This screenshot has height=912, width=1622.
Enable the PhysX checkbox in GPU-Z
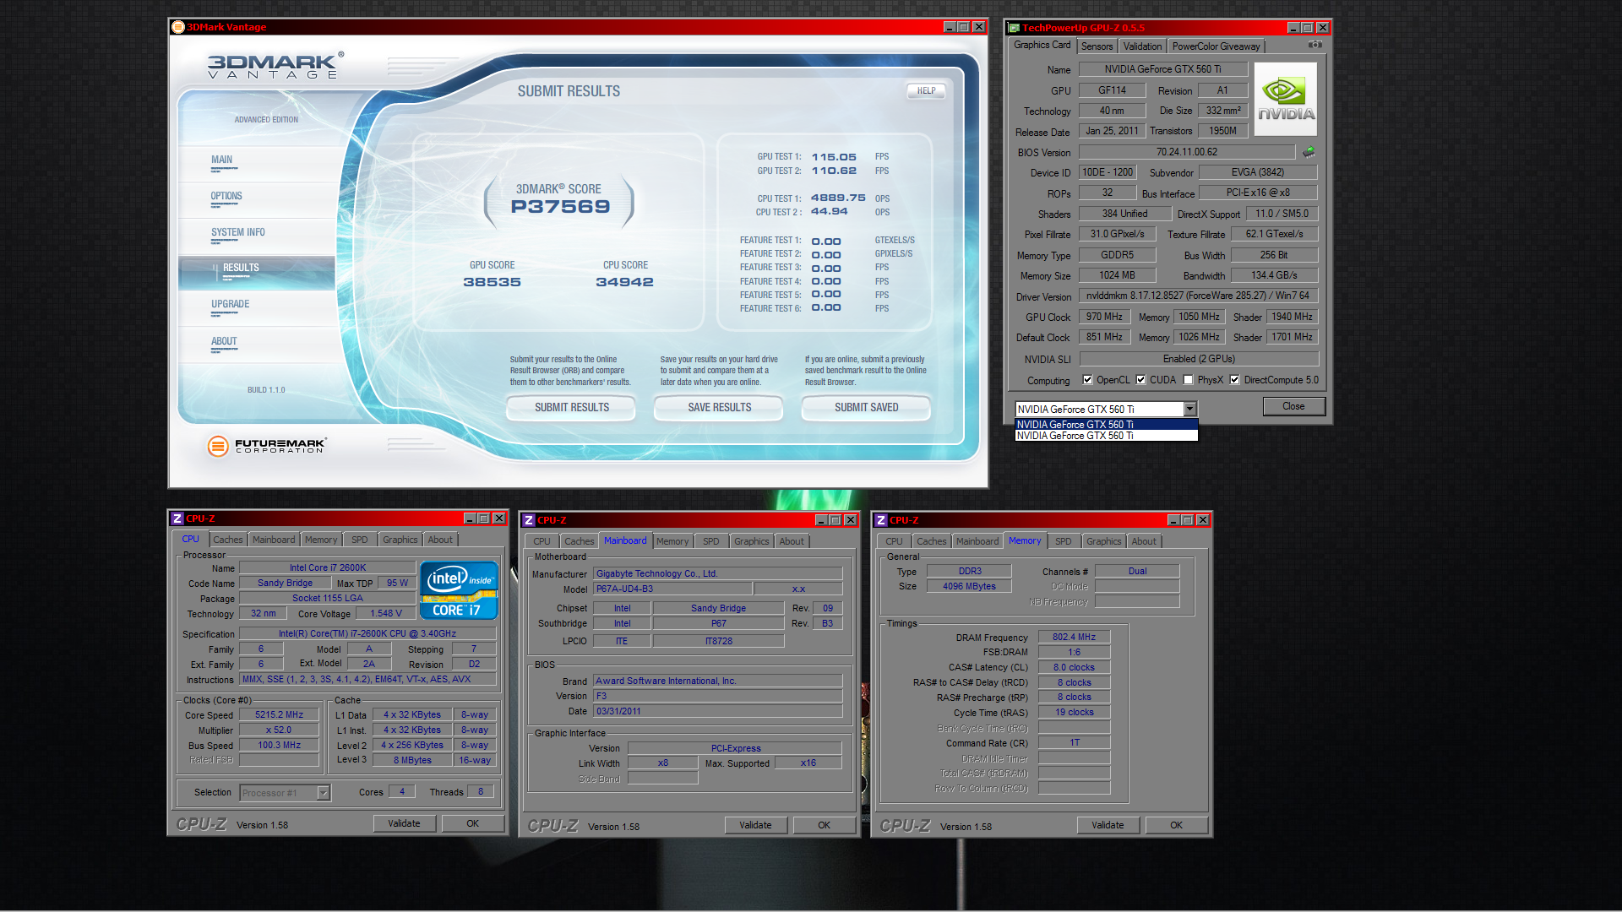click(x=1188, y=380)
